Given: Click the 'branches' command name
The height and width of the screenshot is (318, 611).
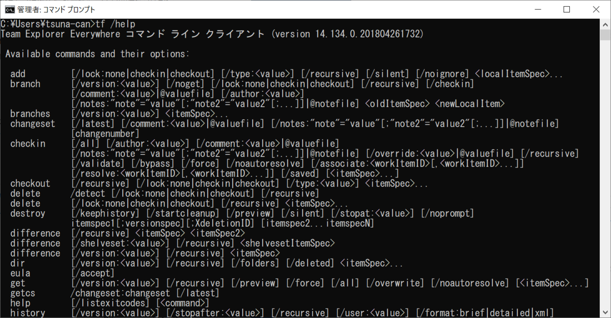Looking at the screenshot, I should [x=30, y=114].
